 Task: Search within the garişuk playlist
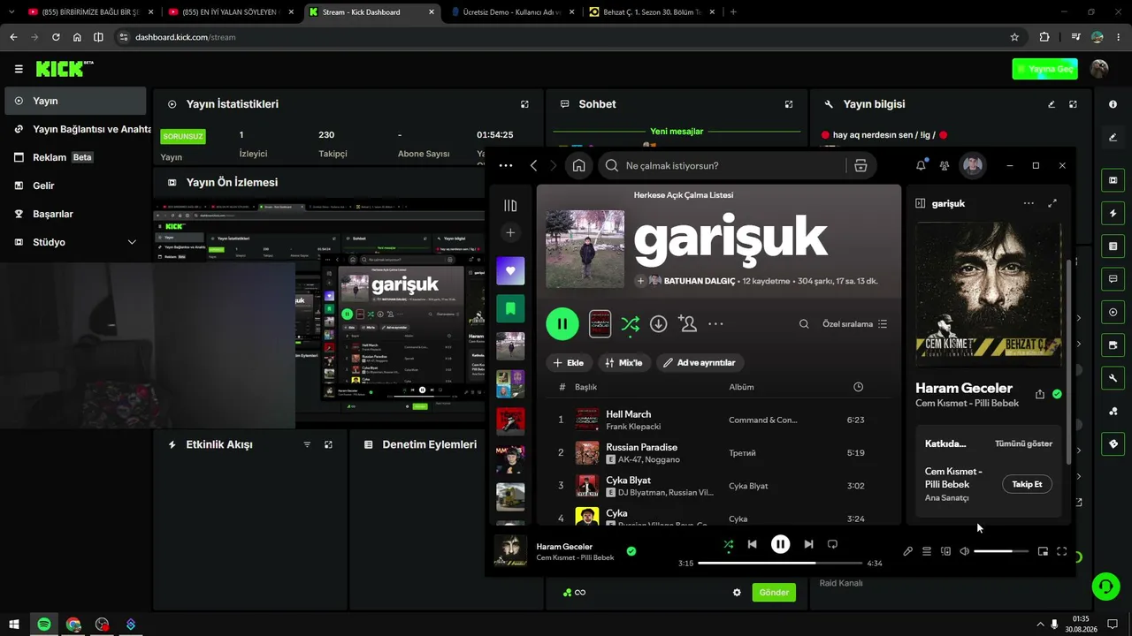pos(804,324)
